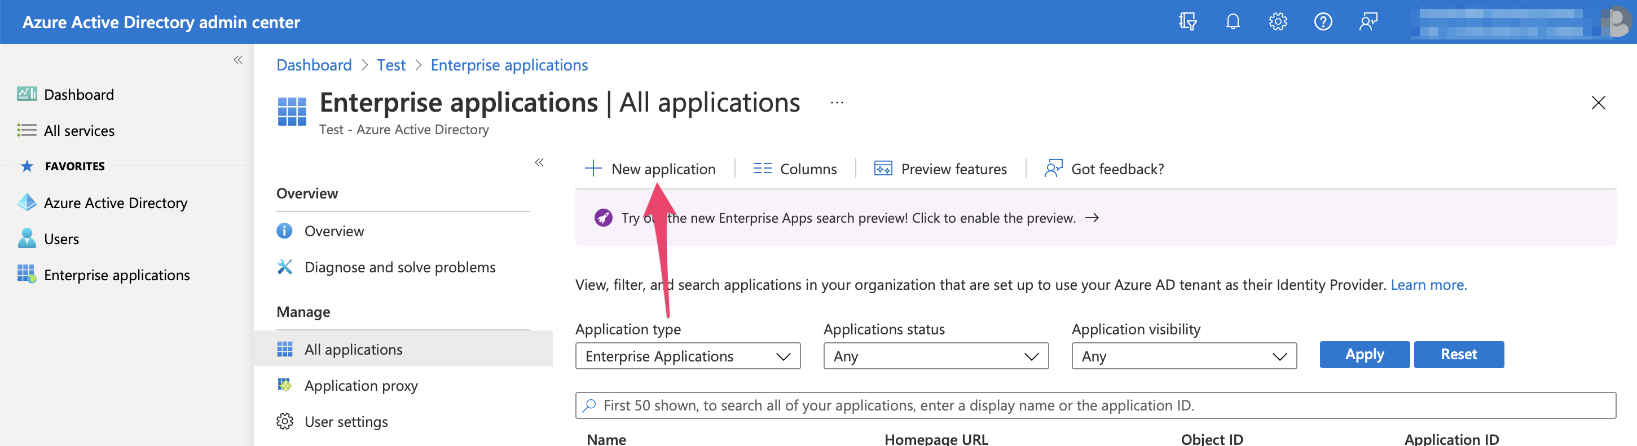Select Application proxy in Manage menu

pyautogui.click(x=360, y=386)
